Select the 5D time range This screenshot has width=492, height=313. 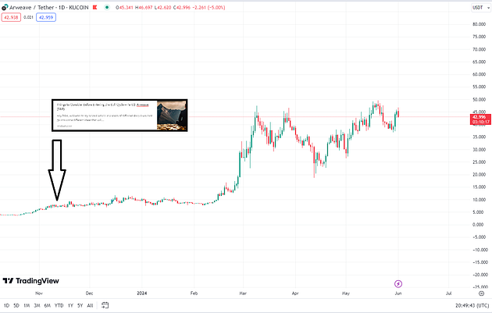pyautogui.click(x=16, y=305)
